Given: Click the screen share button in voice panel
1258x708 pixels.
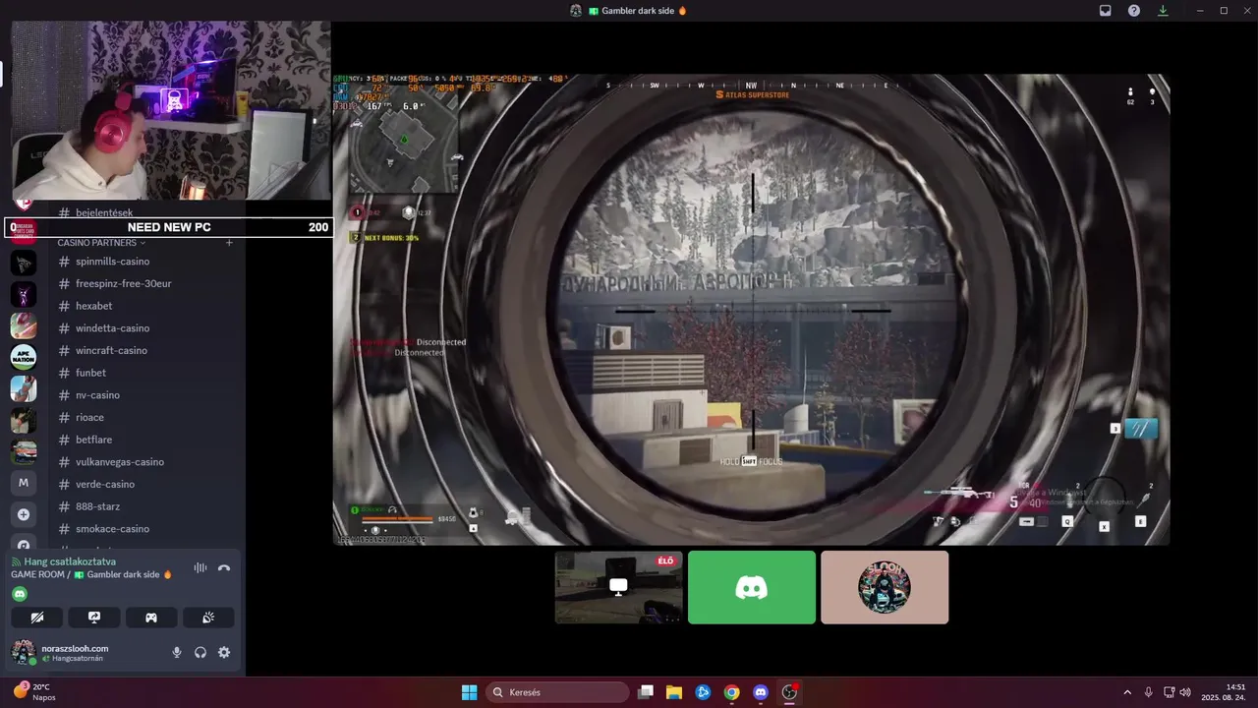Looking at the screenshot, I should coord(94,618).
